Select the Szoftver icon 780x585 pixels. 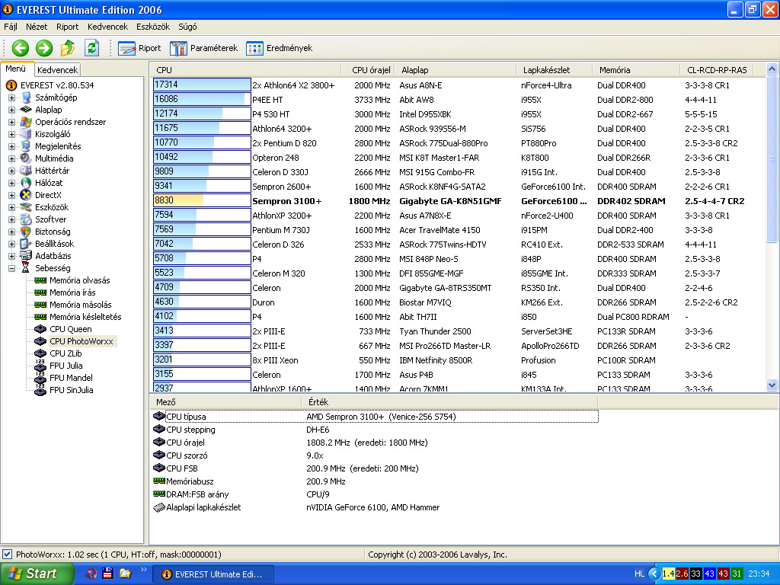coord(26,219)
